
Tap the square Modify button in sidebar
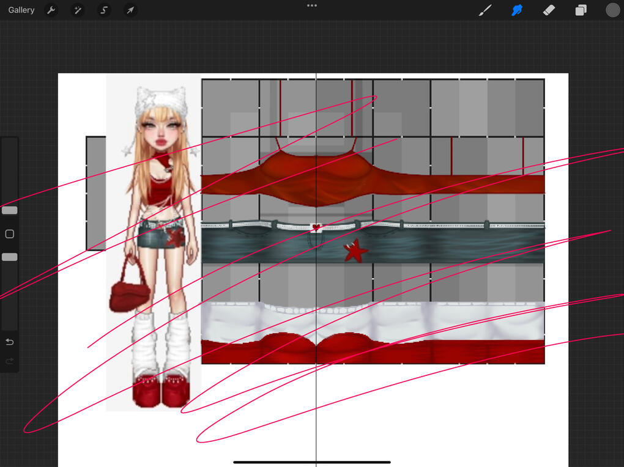click(10, 234)
